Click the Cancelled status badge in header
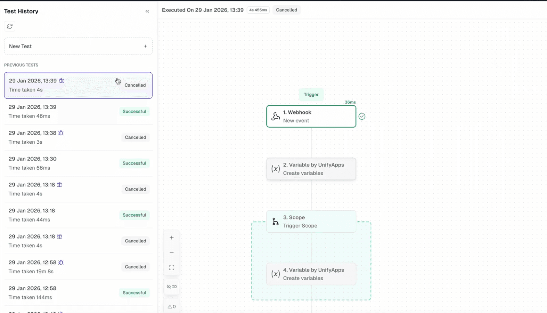 286,10
